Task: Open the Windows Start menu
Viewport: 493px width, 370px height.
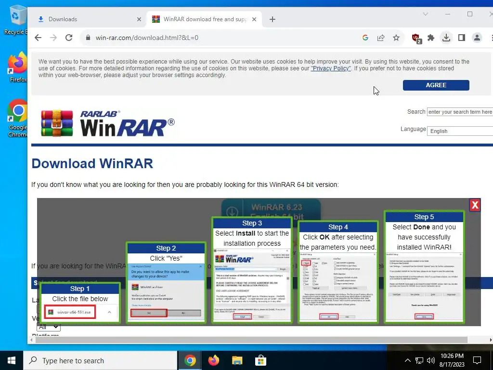Action: pos(12,360)
